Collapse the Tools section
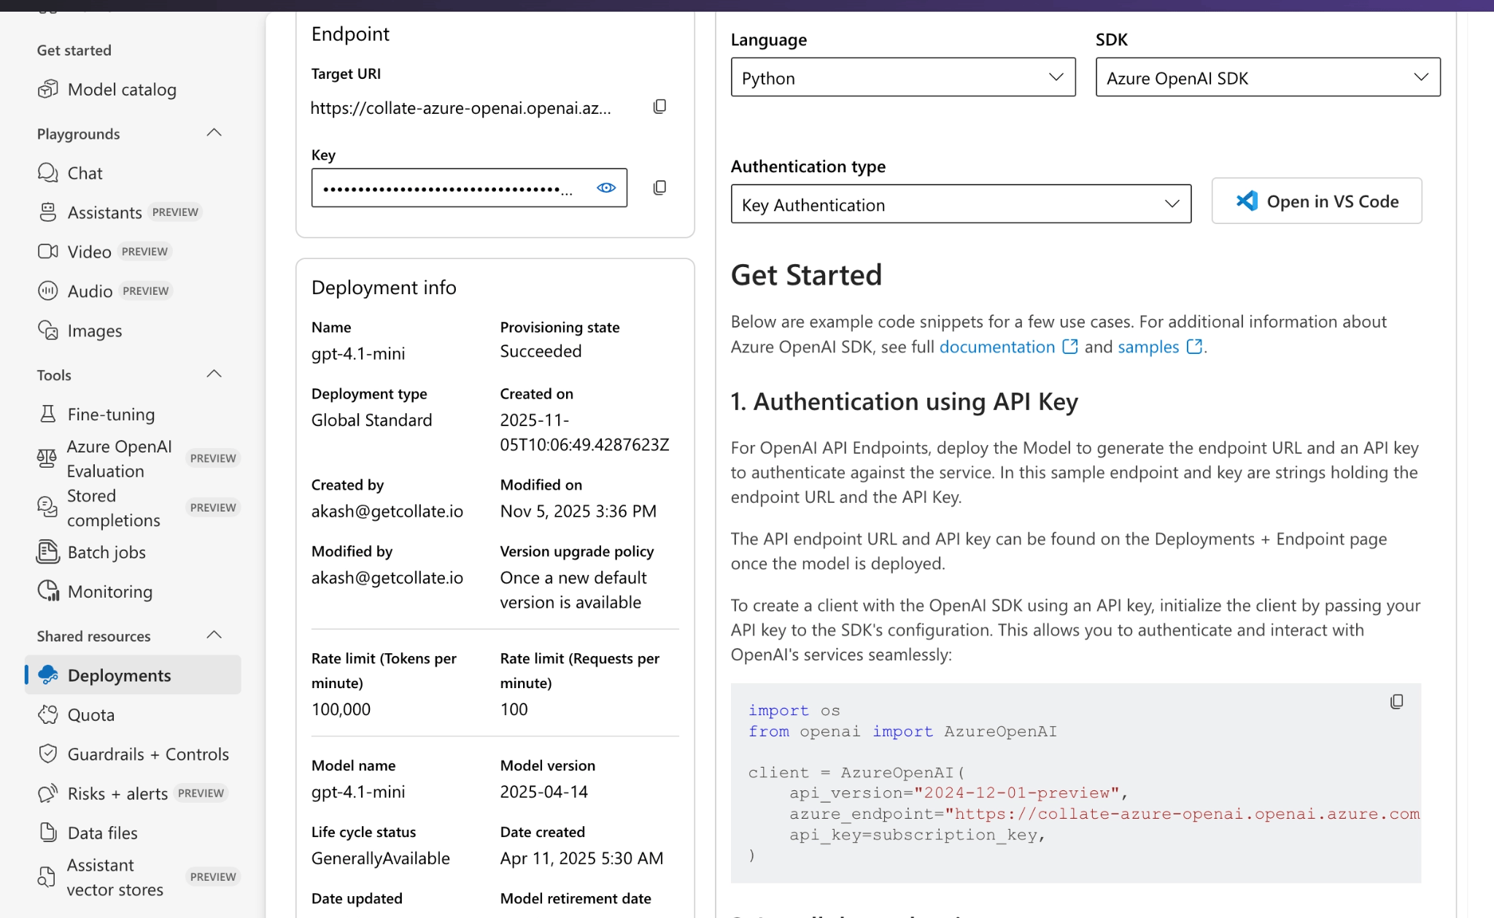The height and width of the screenshot is (918, 1494). coord(214,374)
